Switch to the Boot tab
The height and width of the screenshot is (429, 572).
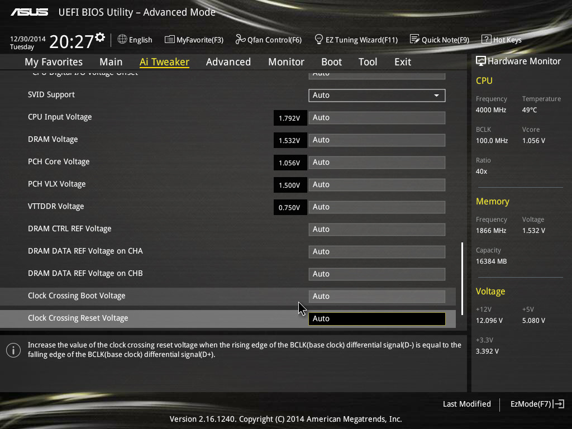[331, 62]
